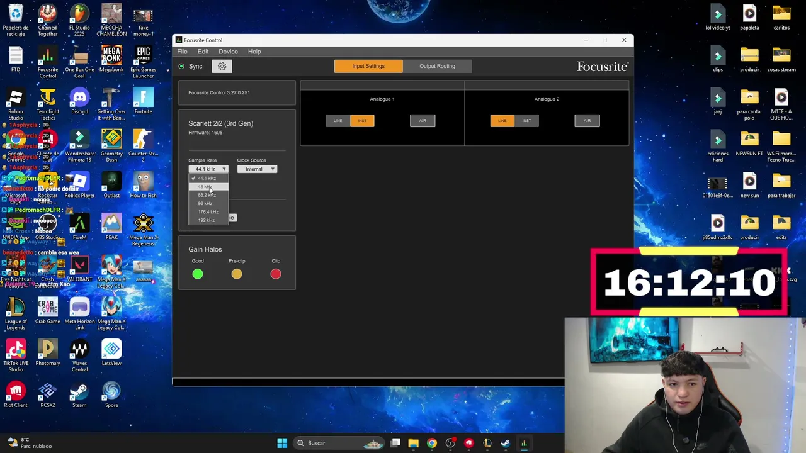Launch Waves Central from the desktop

click(79, 356)
